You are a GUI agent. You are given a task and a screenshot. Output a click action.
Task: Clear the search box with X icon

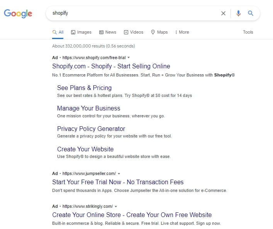(223, 14)
